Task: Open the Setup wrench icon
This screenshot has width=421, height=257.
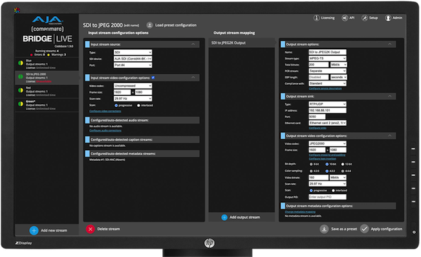Action: [364, 17]
